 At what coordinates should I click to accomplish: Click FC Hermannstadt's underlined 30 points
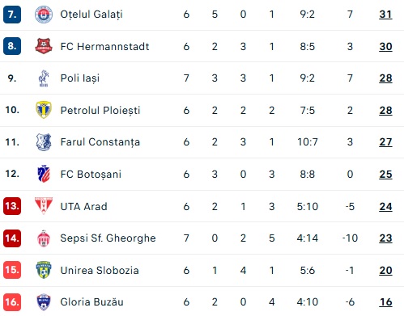(x=385, y=47)
